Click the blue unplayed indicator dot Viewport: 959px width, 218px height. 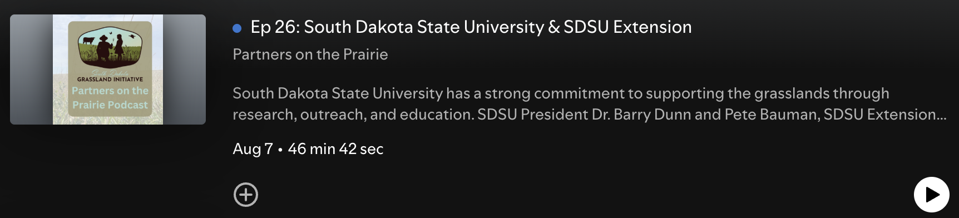[x=237, y=28]
